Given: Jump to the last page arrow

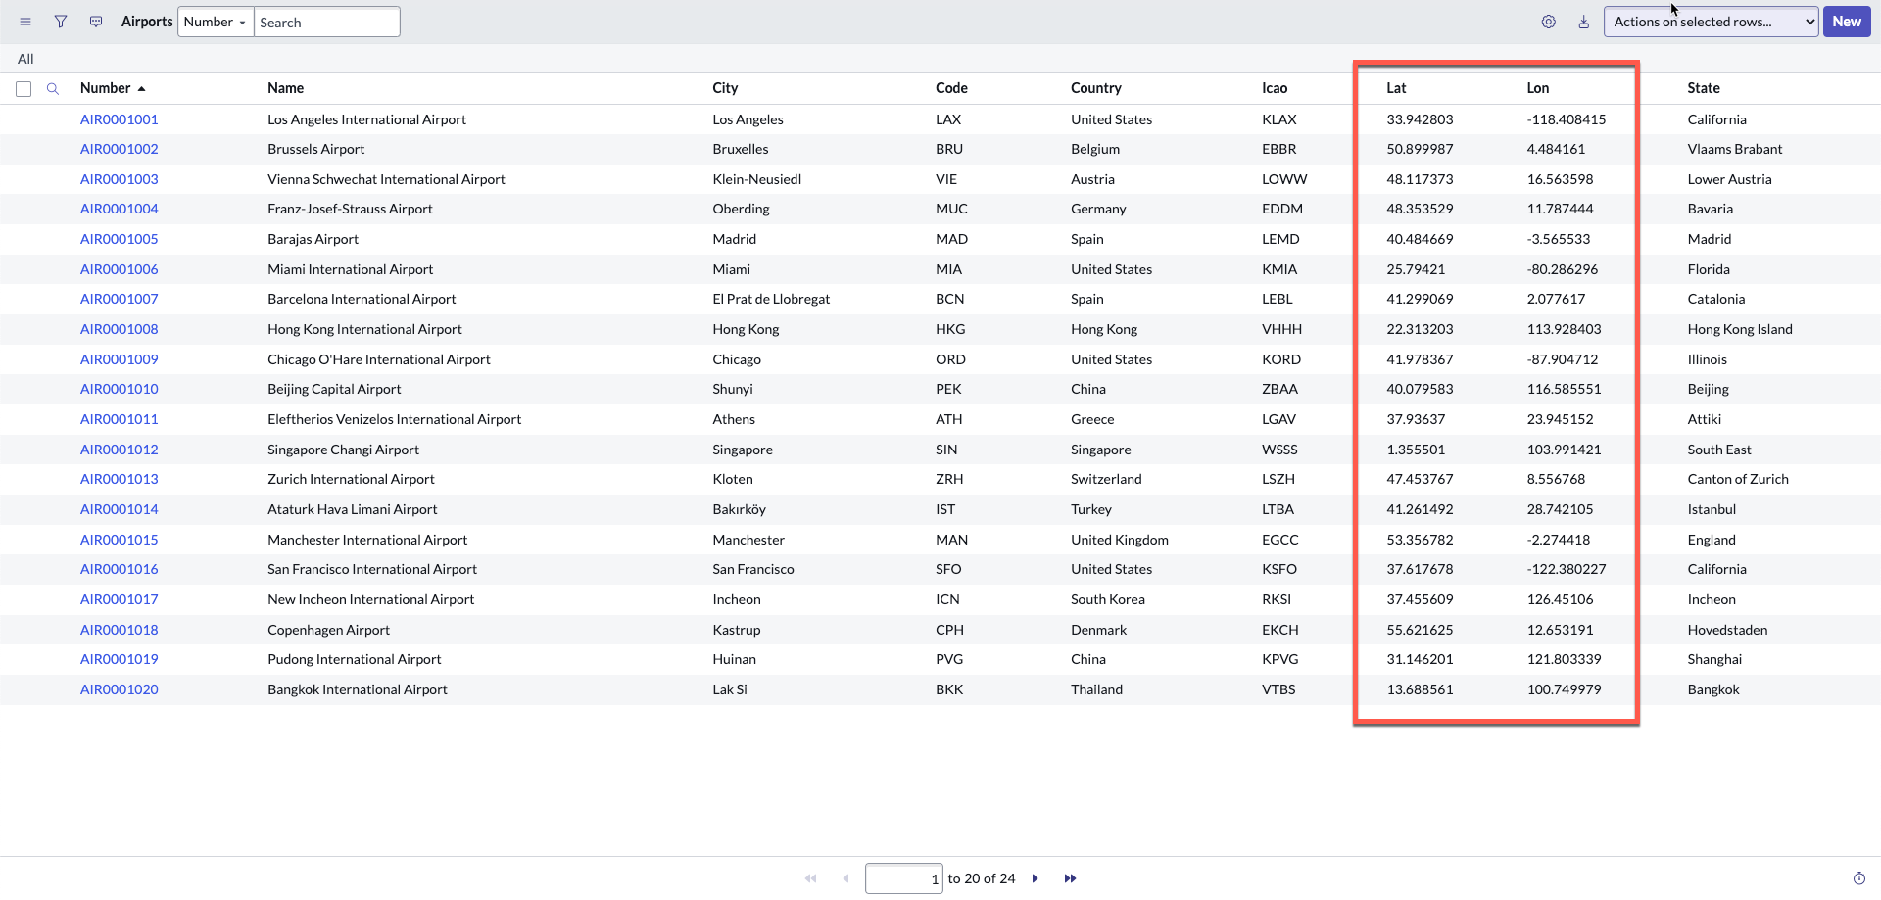Looking at the screenshot, I should 1070,878.
